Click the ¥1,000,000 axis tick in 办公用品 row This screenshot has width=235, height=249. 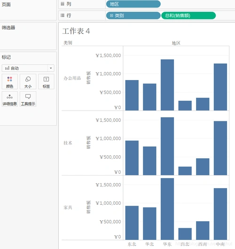click(108, 74)
